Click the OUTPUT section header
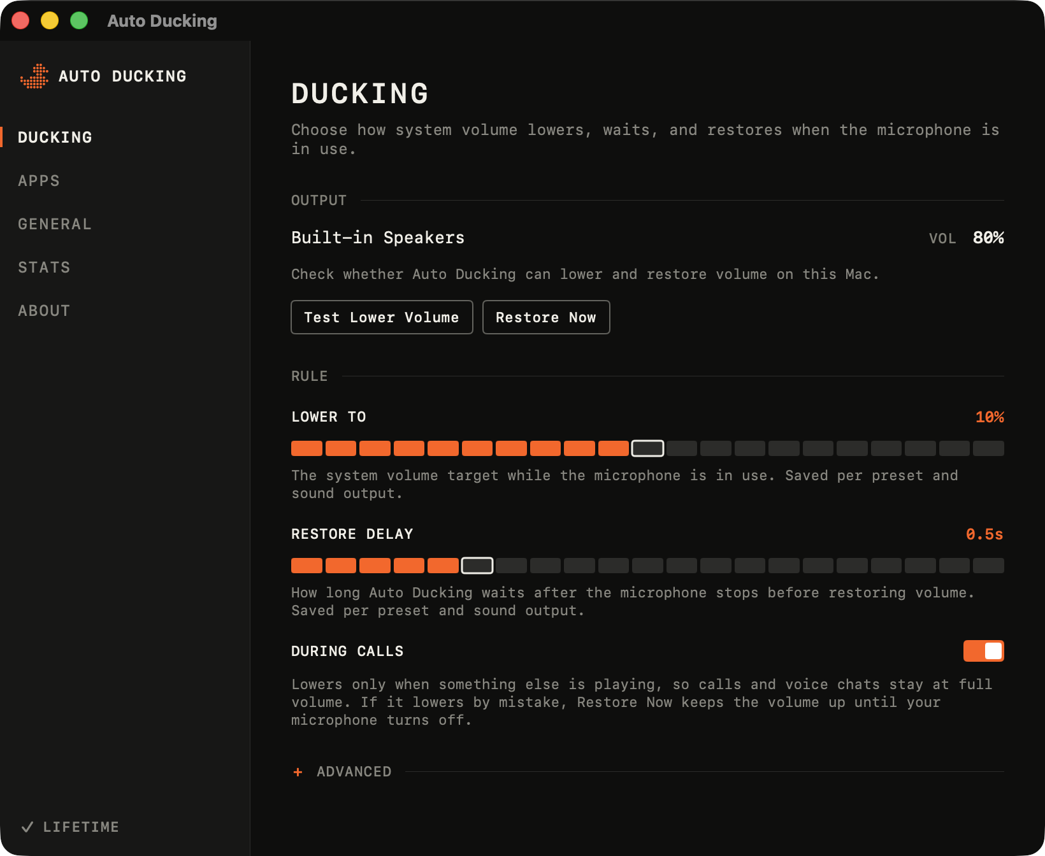Viewport: 1045px width, 856px height. pyautogui.click(x=319, y=200)
